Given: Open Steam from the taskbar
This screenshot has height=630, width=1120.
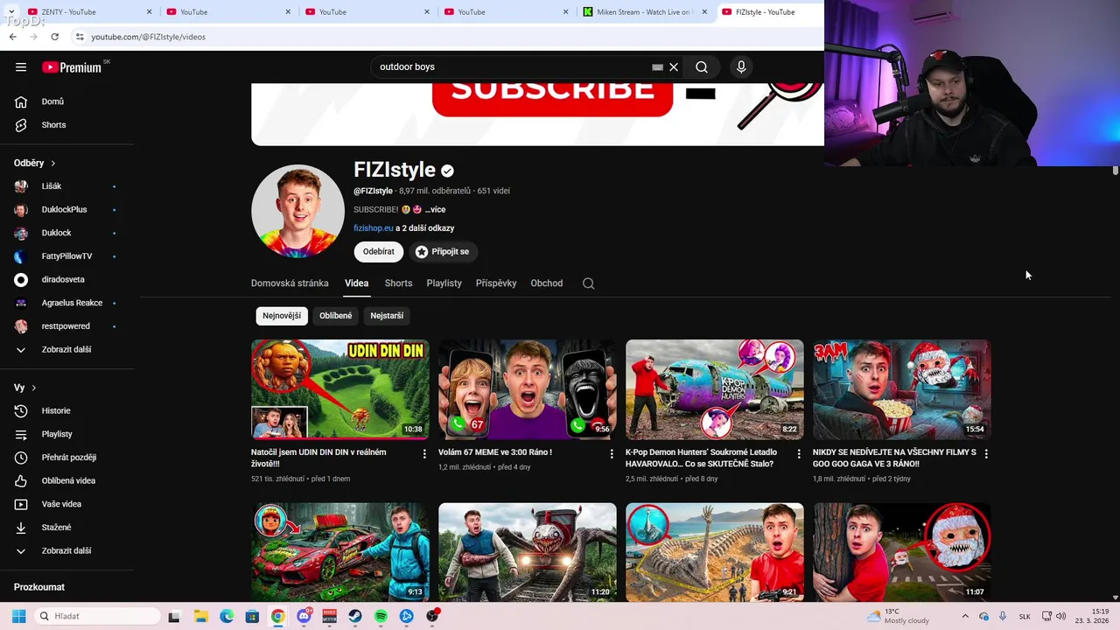Looking at the screenshot, I should click(x=355, y=616).
